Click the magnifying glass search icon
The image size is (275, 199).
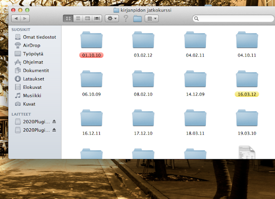pos(196,18)
